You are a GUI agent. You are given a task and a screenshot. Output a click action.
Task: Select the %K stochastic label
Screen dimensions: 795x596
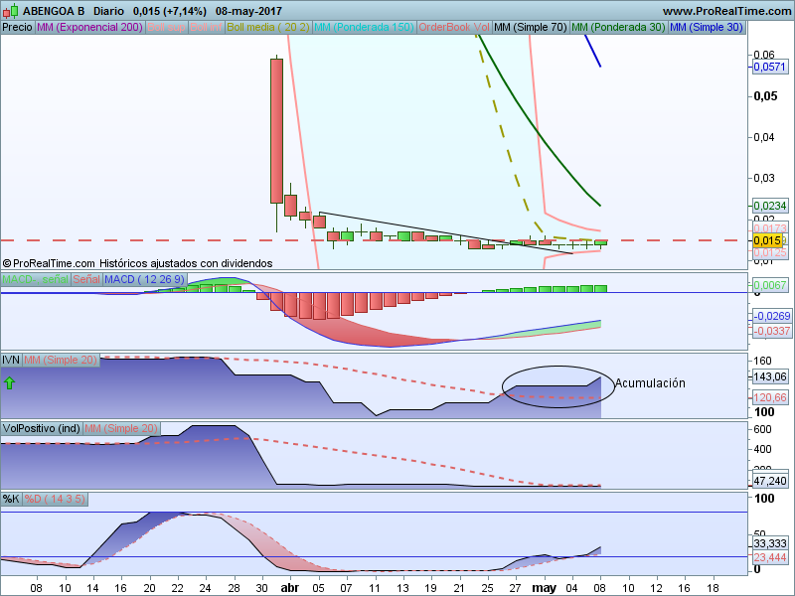click(11, 499)
